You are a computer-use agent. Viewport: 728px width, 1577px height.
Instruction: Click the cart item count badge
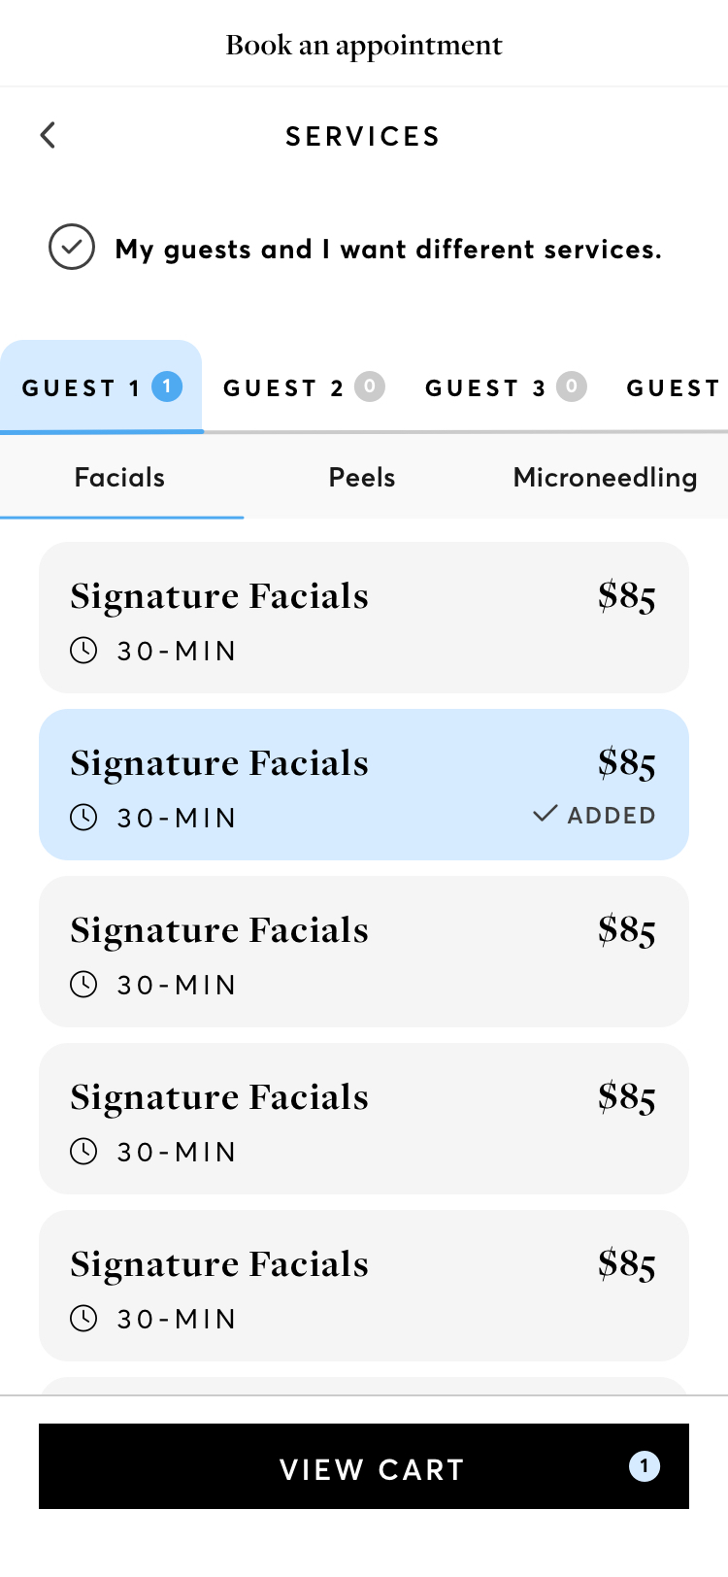[x=645, y=1466]
